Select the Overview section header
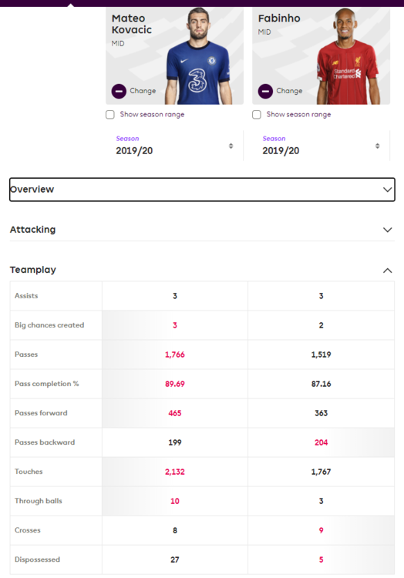The image size is (404, 578). pos(202,190)
